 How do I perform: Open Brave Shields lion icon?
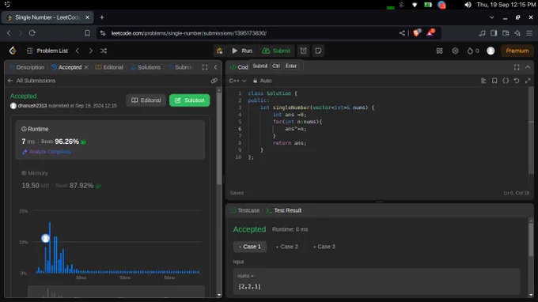point(417,33)
